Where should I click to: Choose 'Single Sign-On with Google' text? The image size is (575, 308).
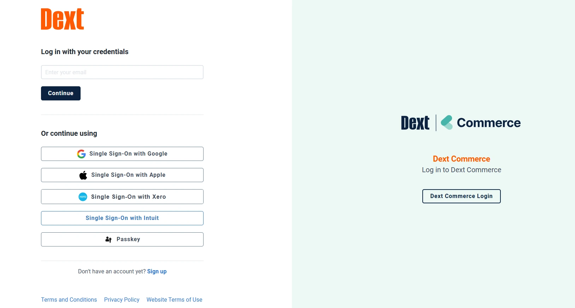[128, 154]
